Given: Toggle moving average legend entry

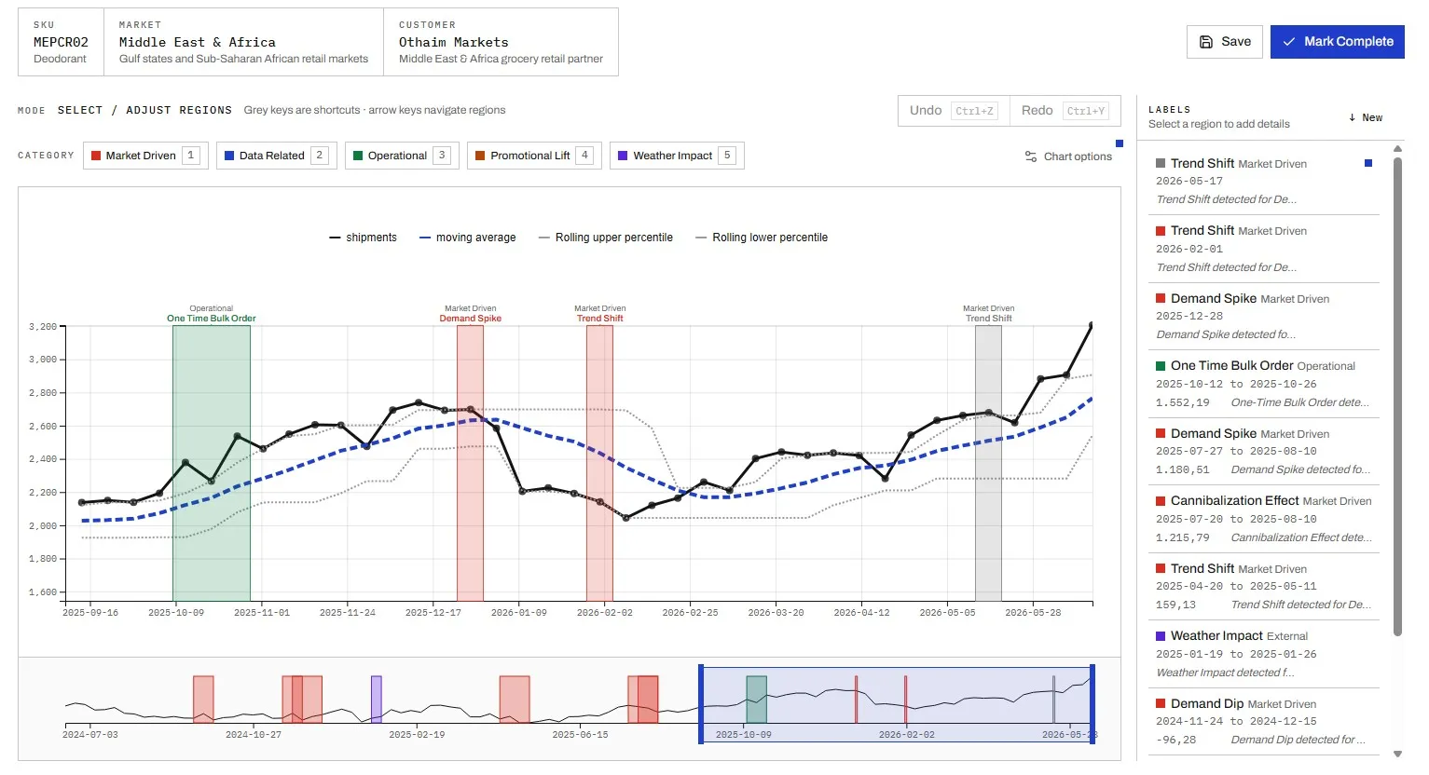Looking at the screenshot, I should click(467, 238).
